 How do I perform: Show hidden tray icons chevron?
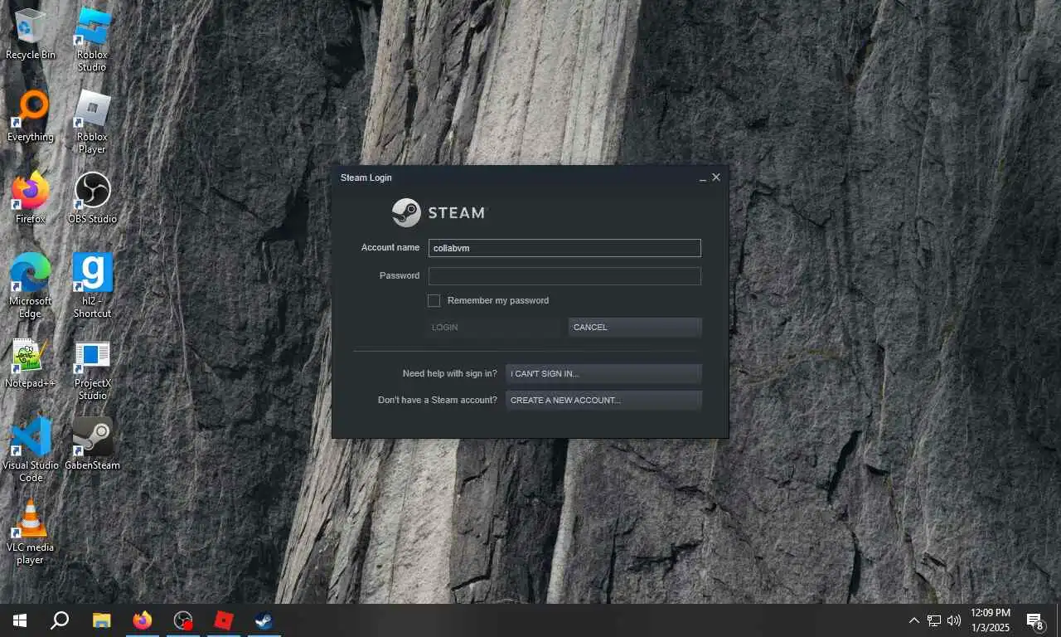click(x=914, y=620)
